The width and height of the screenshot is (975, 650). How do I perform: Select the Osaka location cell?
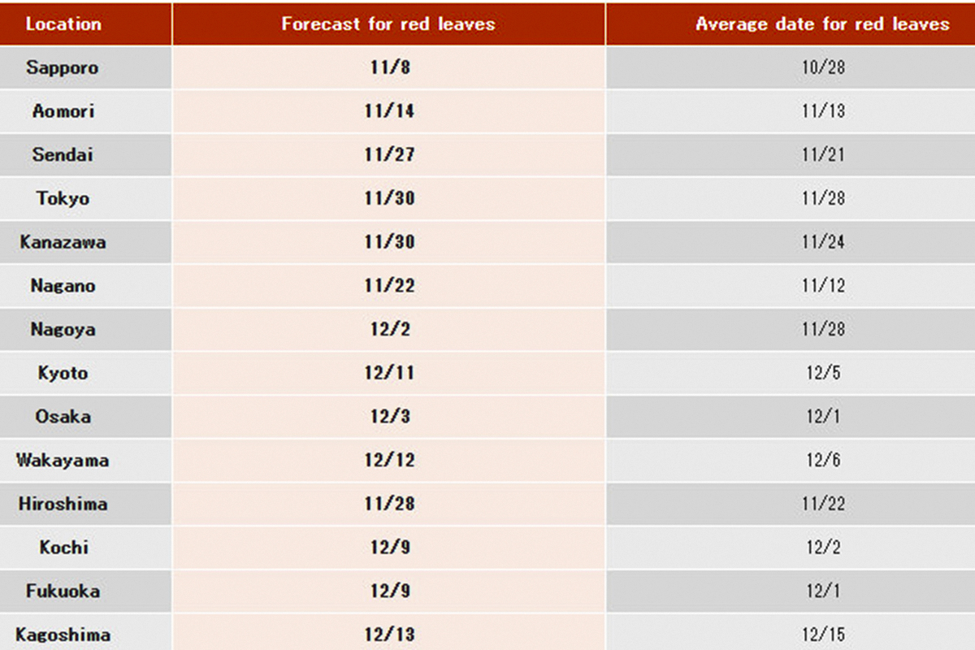click(63, 417)
